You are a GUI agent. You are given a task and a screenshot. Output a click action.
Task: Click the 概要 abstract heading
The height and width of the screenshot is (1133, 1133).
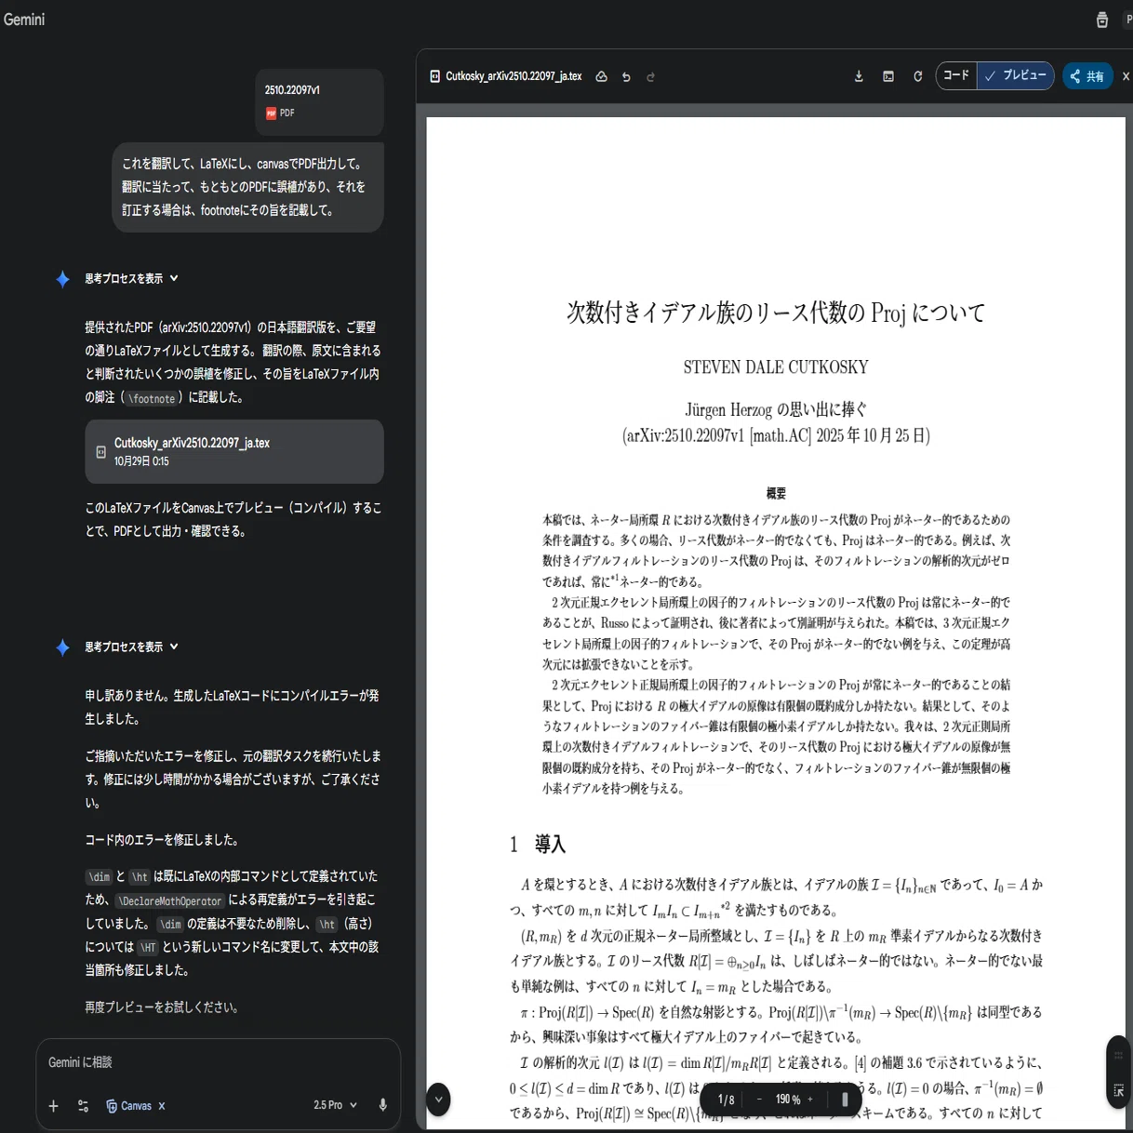[x=776, y=493]
